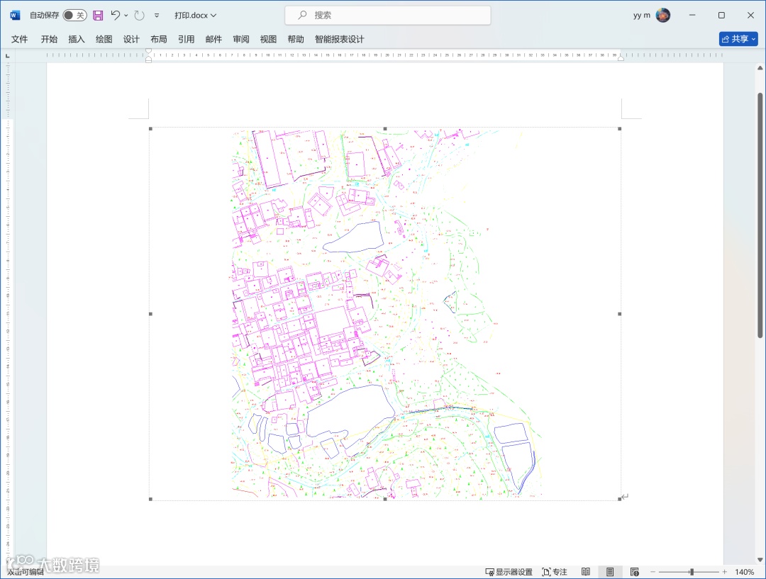Click the yy m account avatar
This screenshot has width=766, height=579.
(663, 15)
